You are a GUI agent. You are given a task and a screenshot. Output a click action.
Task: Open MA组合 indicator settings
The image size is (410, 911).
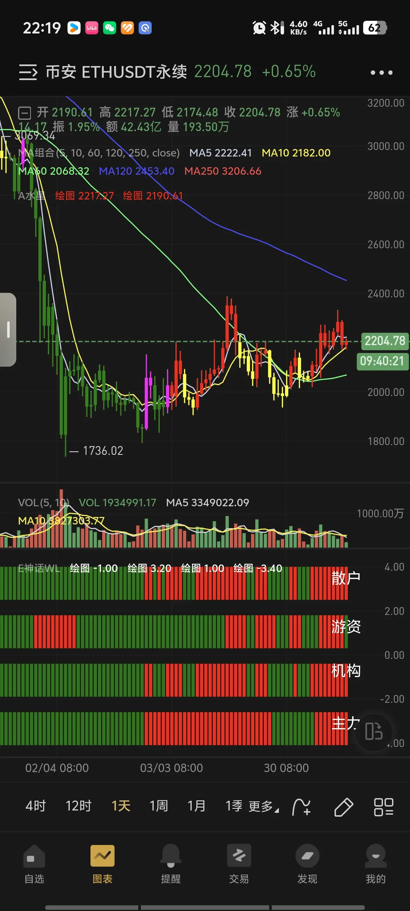[99, 153]
